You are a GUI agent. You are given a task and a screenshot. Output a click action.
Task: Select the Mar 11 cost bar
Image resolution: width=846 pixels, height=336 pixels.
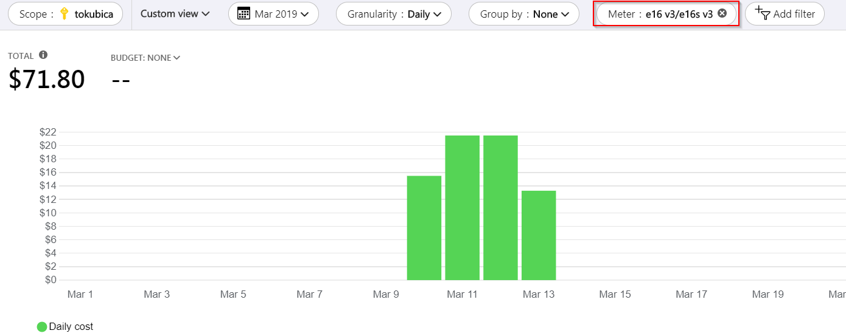[463, 208]
